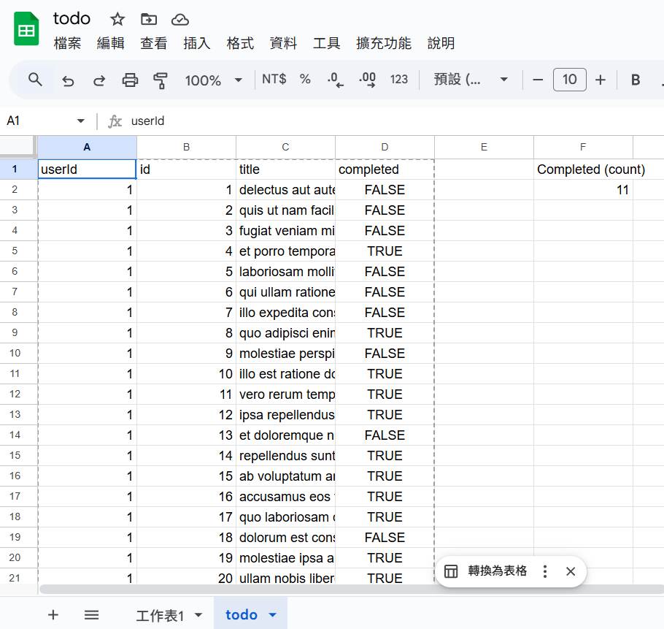
Task: Click the move to folder icon
Action: 149,20
